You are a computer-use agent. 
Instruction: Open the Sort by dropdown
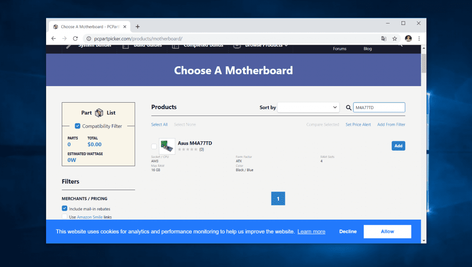pos(308,107)
